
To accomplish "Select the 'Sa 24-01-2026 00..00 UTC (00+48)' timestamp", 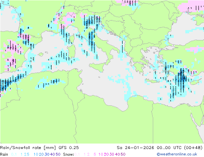I will 160,148.
